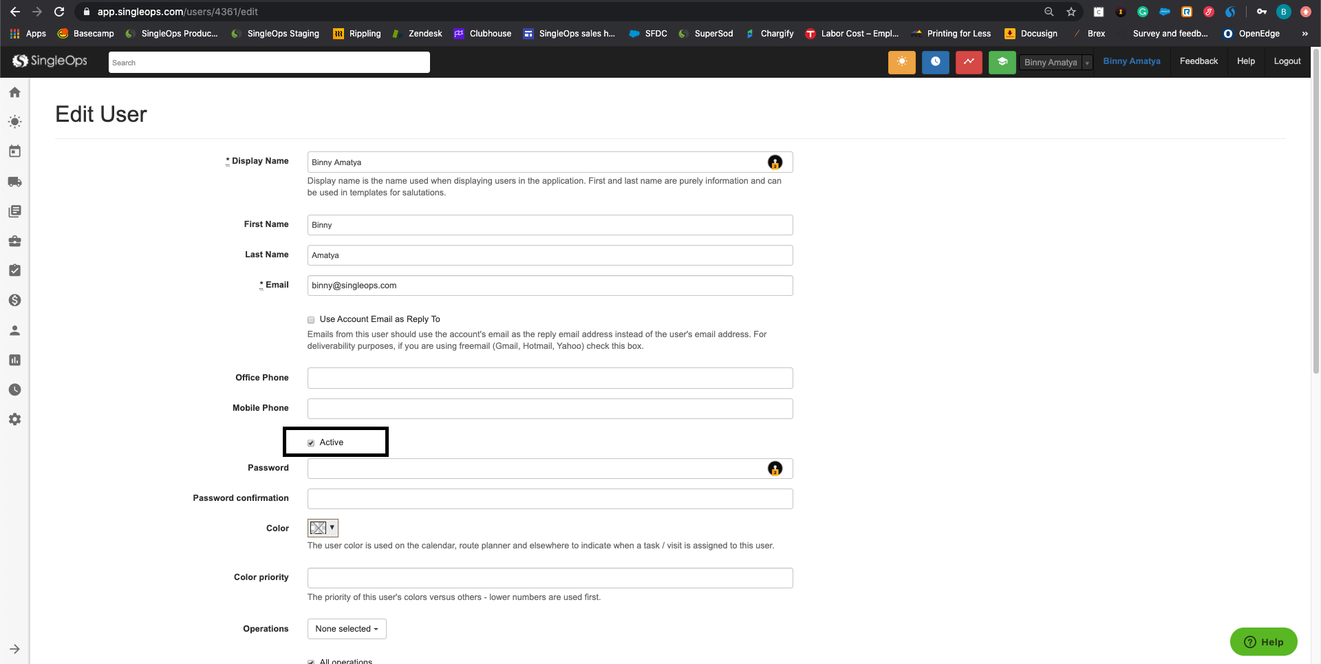Click the Password confirmation field

point(550,499)
